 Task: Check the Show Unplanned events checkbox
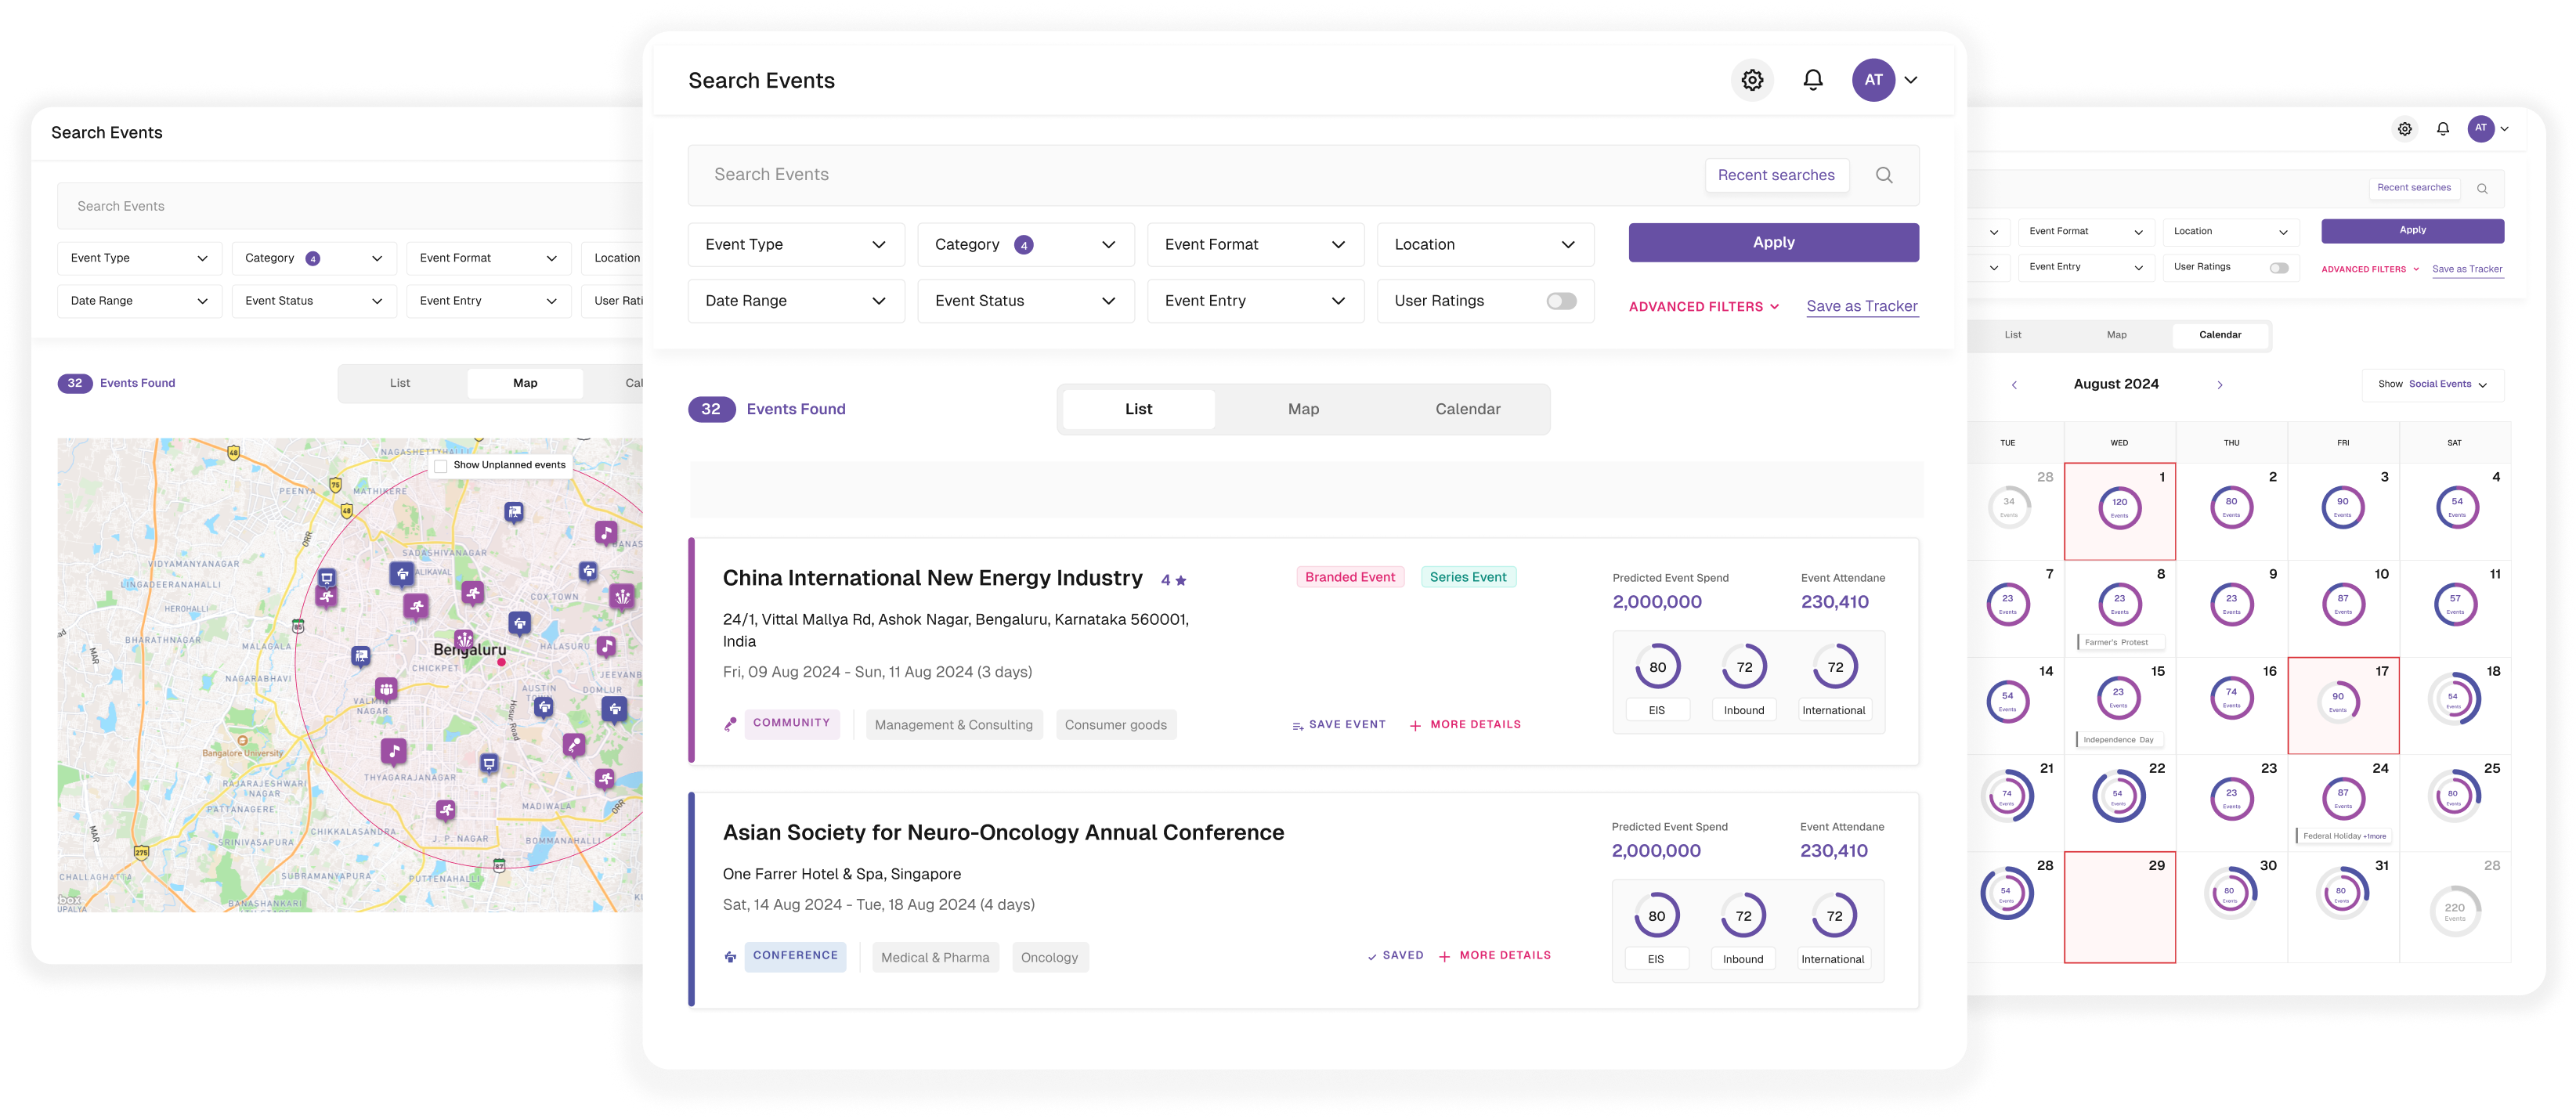pos(441,466)
